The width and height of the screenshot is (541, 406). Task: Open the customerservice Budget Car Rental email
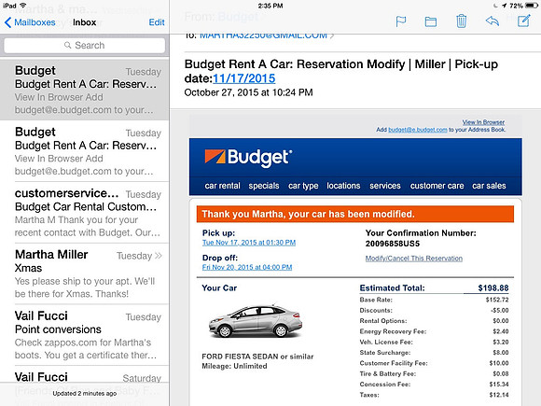(85, 212)
